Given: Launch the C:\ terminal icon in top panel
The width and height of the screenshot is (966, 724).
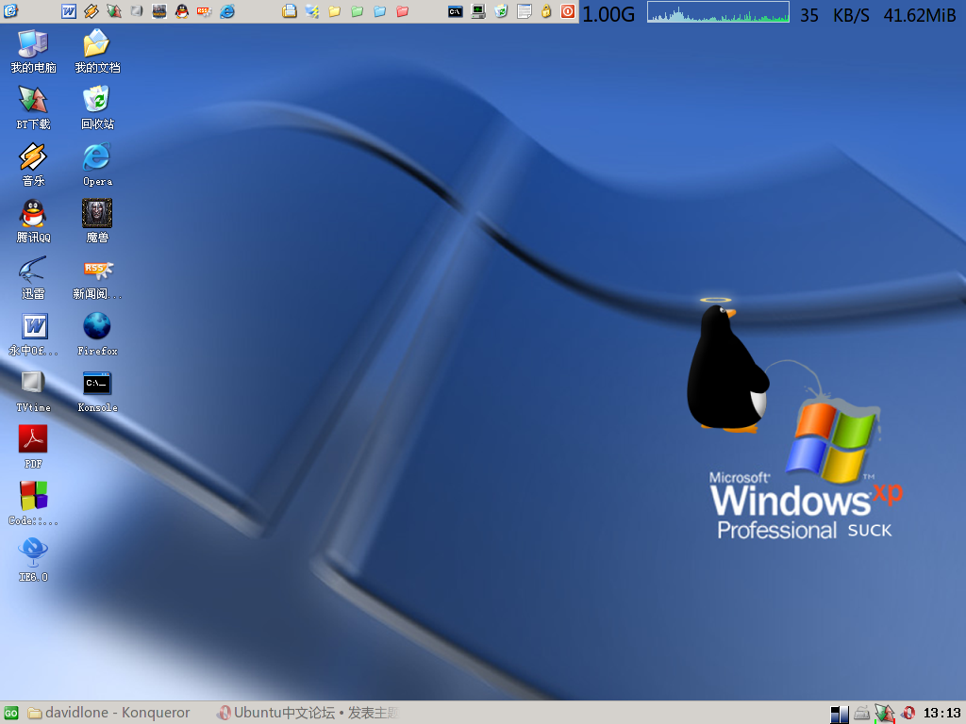Looking at the screenshot, I should click(x=456, y=11).
